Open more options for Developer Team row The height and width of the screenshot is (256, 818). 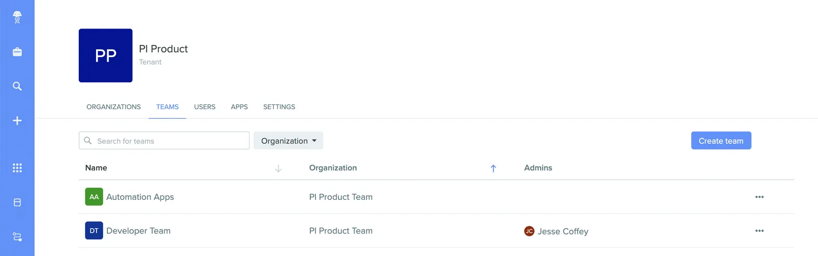tap(759, 231)
